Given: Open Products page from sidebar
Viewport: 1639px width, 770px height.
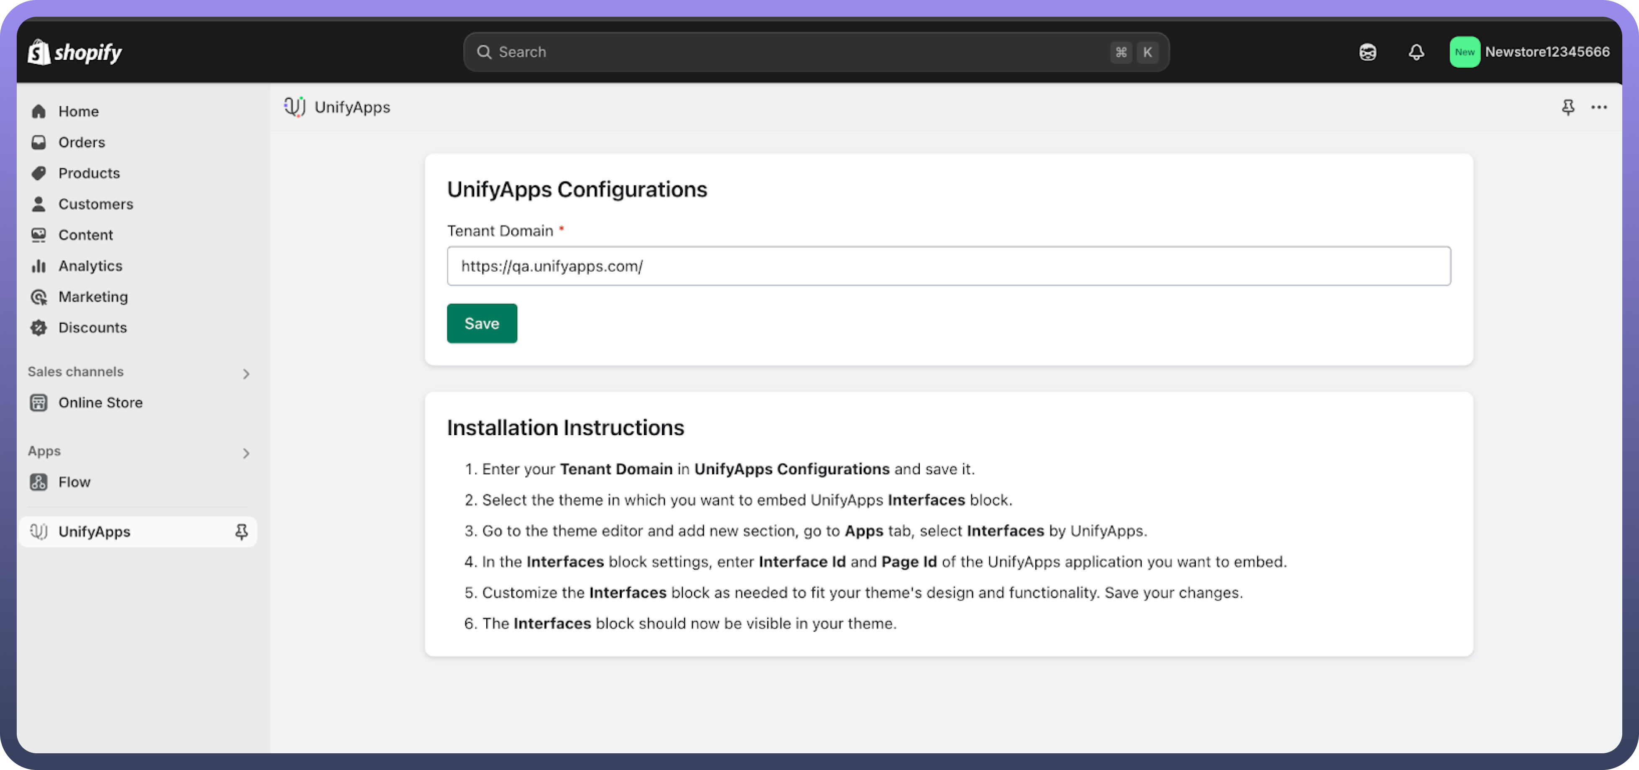Looking at the screenshot, I should [89, 173].
